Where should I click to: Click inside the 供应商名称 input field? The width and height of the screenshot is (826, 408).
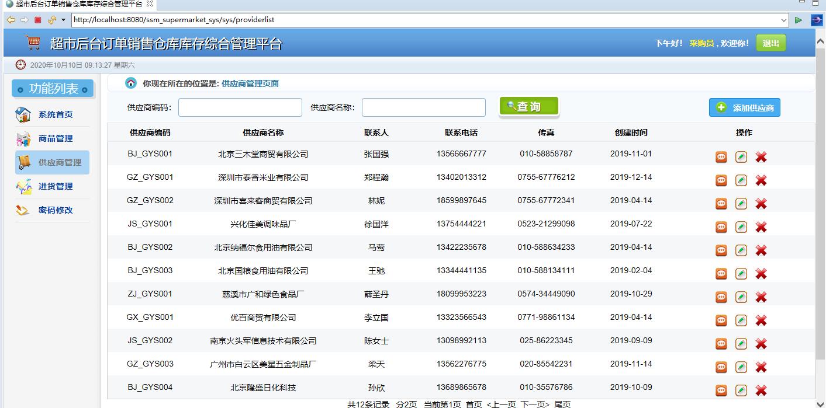pos(423,107)
